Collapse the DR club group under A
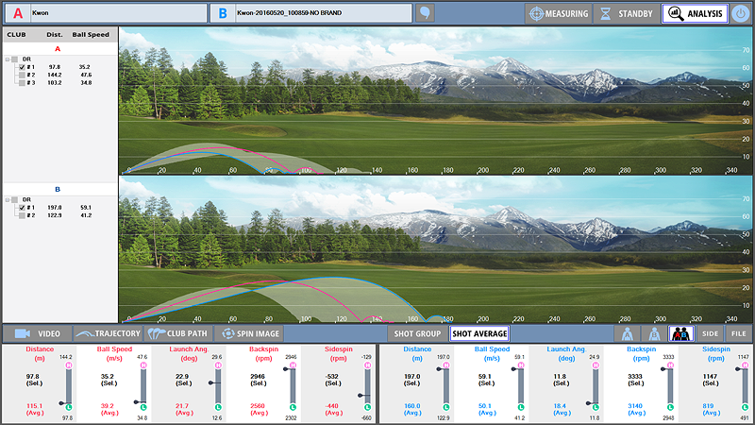 tap(7, 59)
